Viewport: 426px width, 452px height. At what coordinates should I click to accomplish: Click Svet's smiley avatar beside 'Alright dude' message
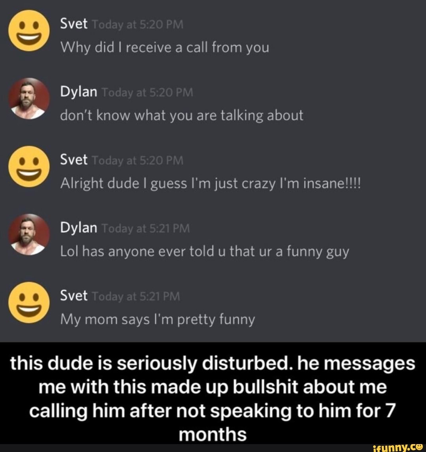pyautogui.click(x=29, y=167)
